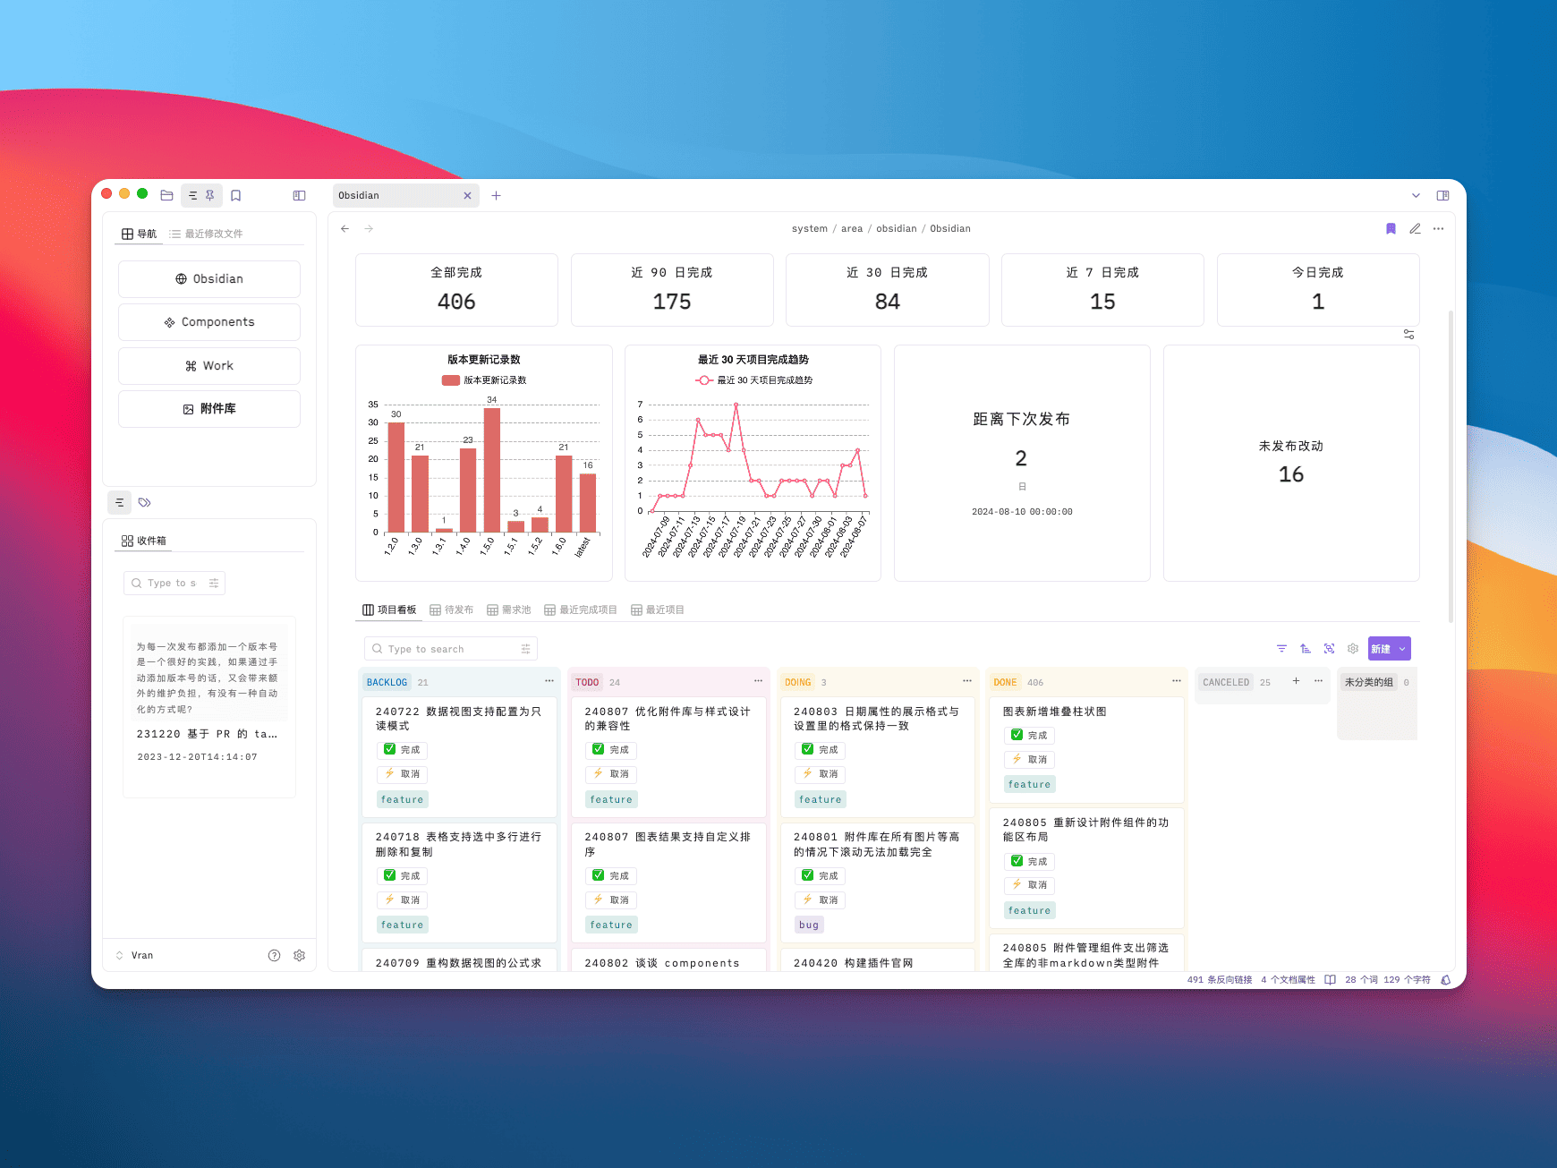Viewport: 1557px width, 1168px height.
Task: Open the 新建 button dropdown arrow
Action: click(1402, 649)
